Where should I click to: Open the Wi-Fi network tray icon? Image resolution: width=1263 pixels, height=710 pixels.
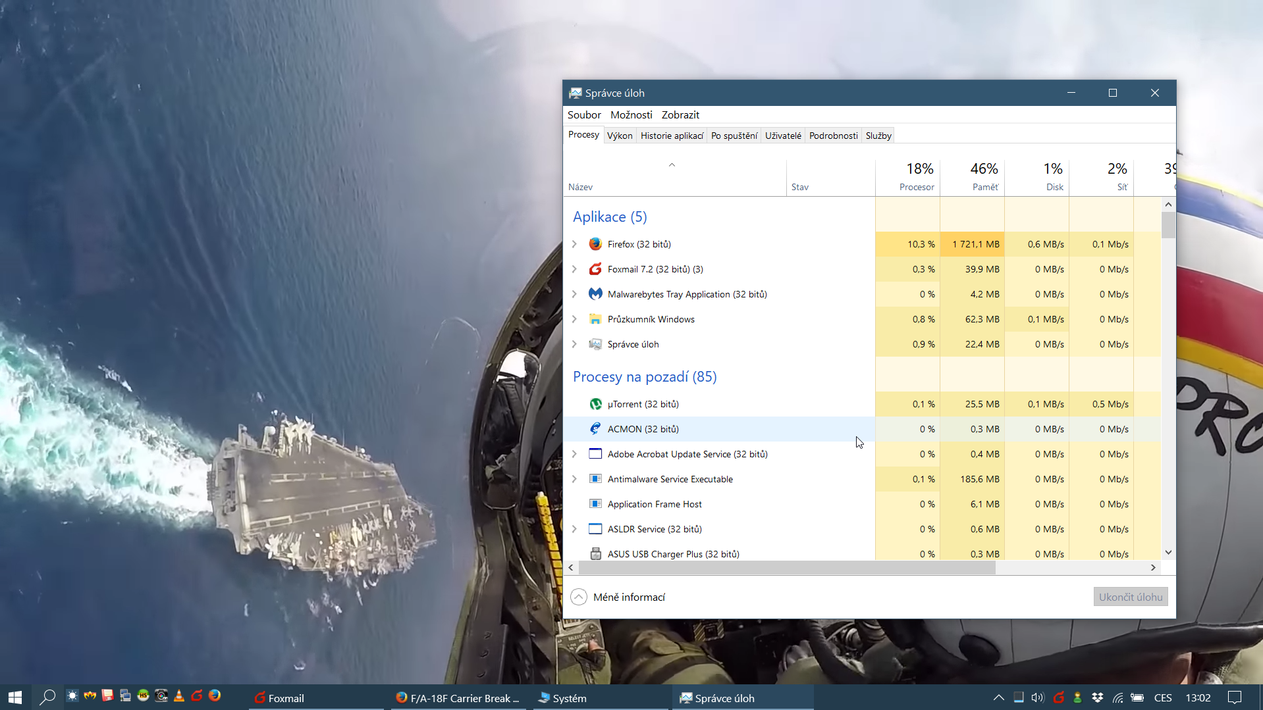(x=1117, y=697)
